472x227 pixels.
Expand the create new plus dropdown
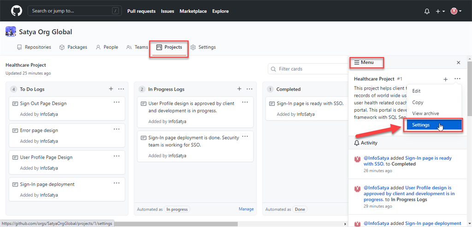[x=440, y=11]
